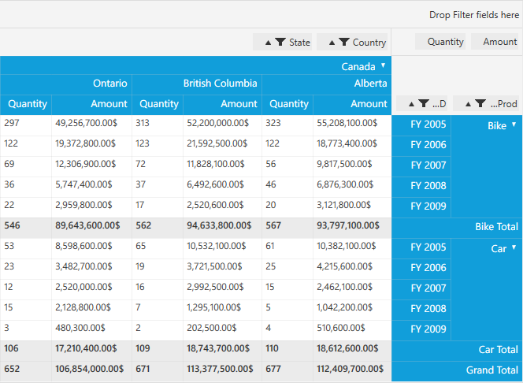Select the Grand Total row header
The width and height of the screenshot is (523, 383).
tap(457, 370)
